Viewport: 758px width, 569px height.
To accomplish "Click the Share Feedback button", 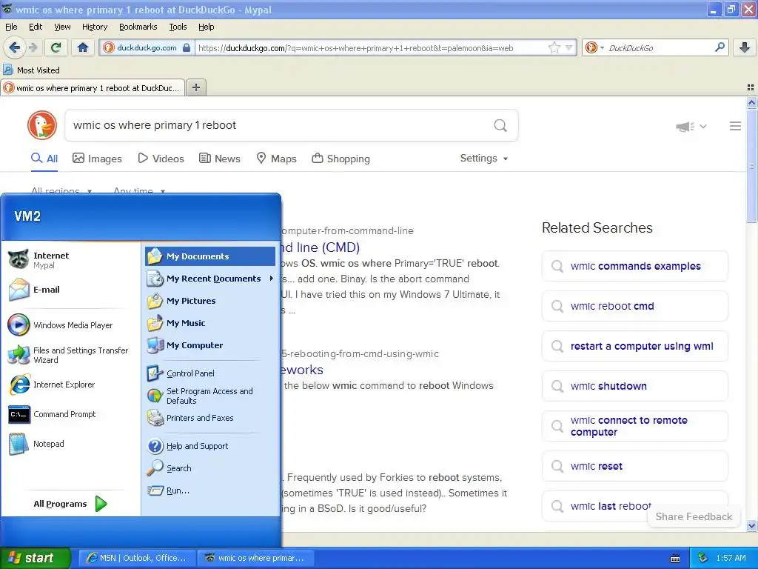I will (694, 516).
